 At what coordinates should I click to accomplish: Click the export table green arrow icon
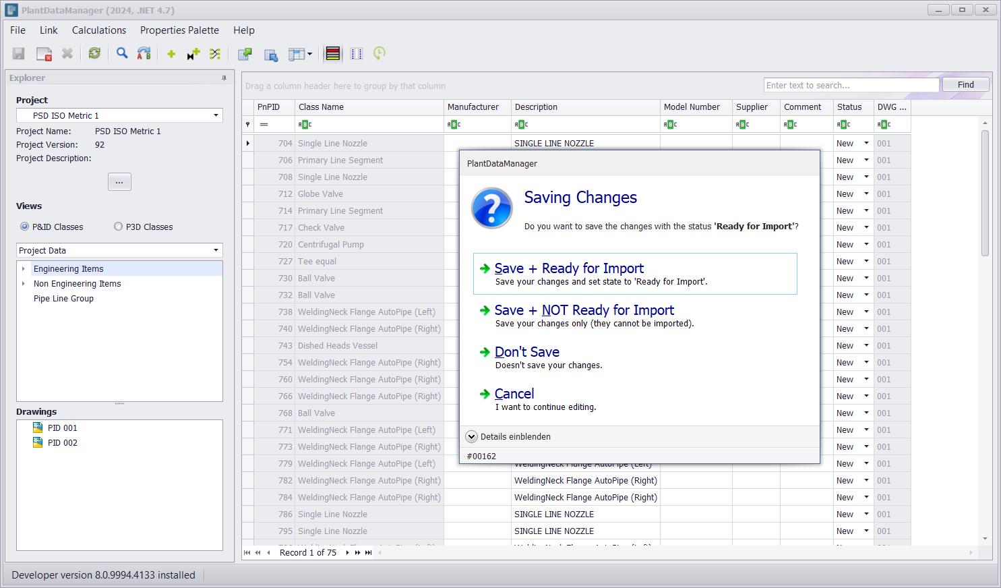[x=245, y=54]
